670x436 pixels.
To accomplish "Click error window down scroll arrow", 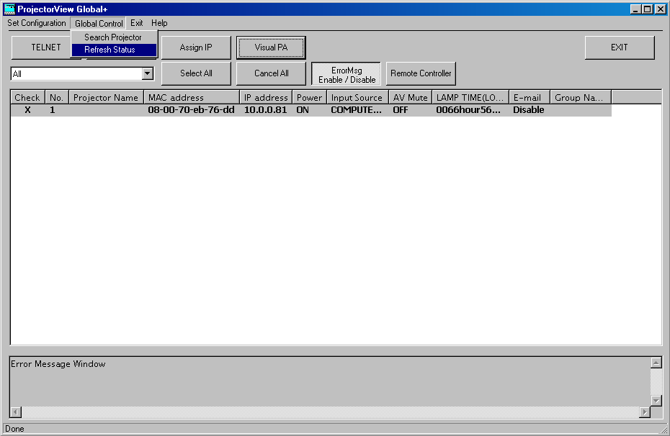I will point(656,401).
